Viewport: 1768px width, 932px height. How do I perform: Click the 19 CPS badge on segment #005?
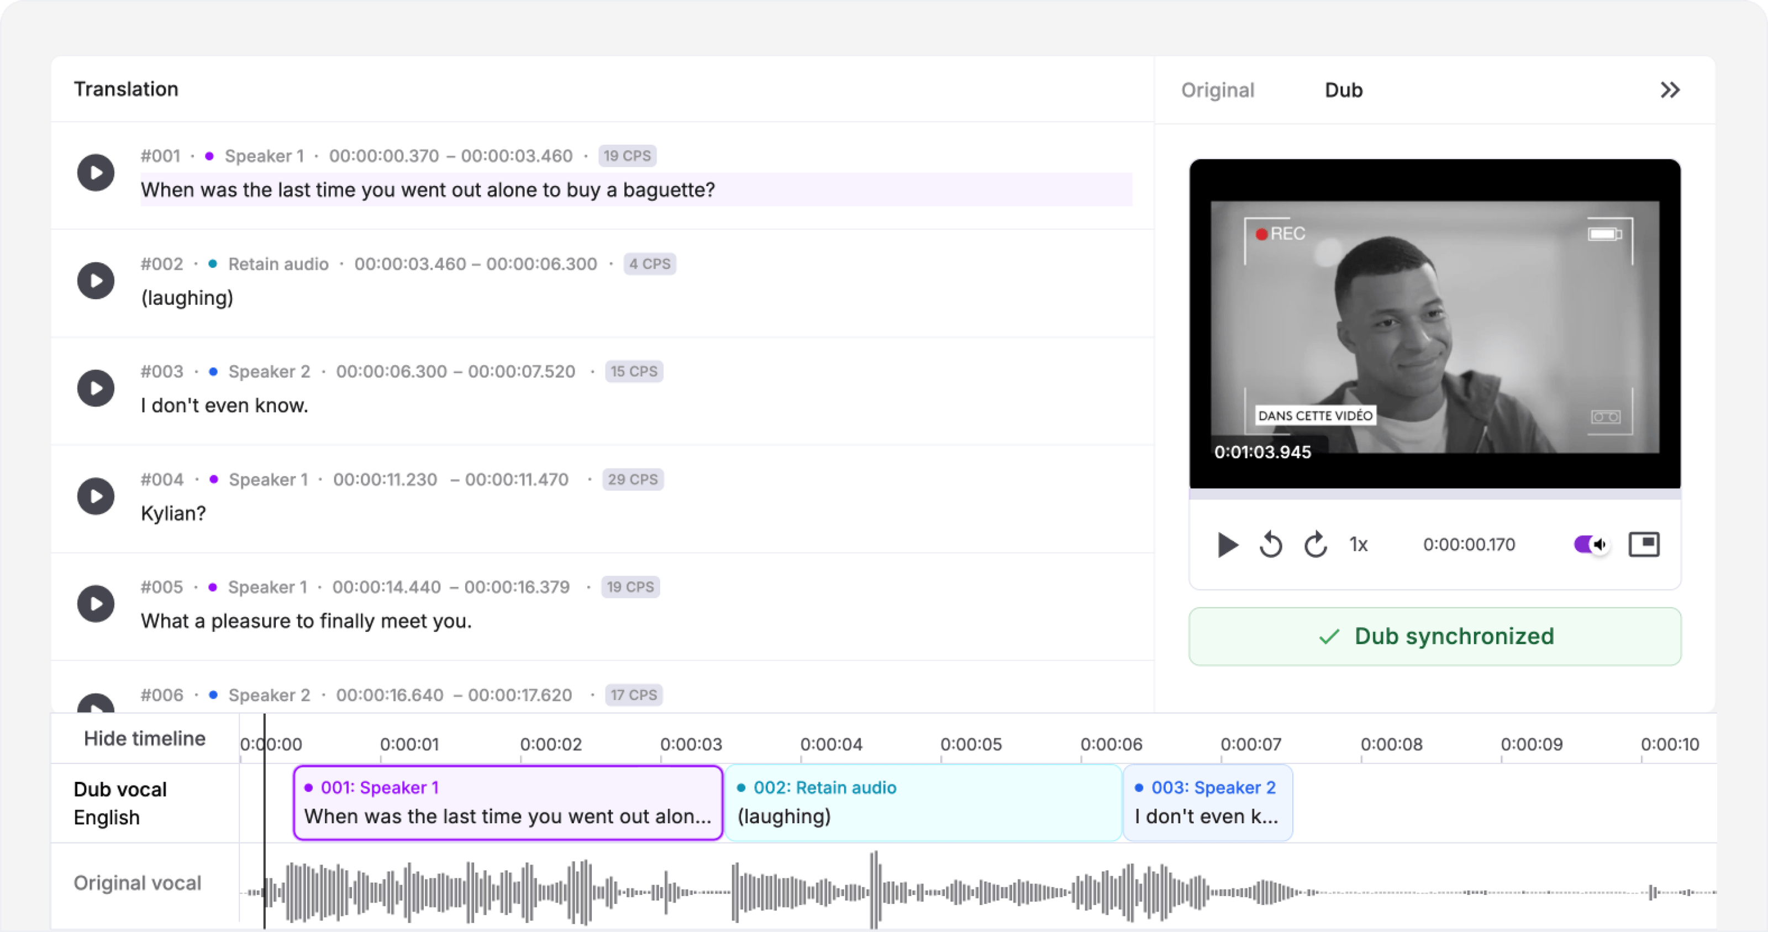tap(630, 587)
